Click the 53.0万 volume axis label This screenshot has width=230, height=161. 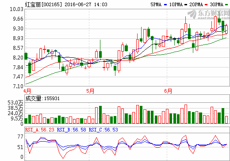click(15, 103)
